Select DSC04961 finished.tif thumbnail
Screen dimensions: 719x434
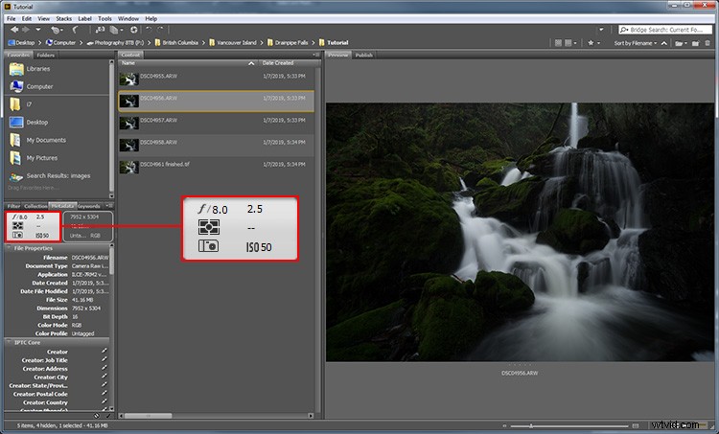tap(129, 168)
